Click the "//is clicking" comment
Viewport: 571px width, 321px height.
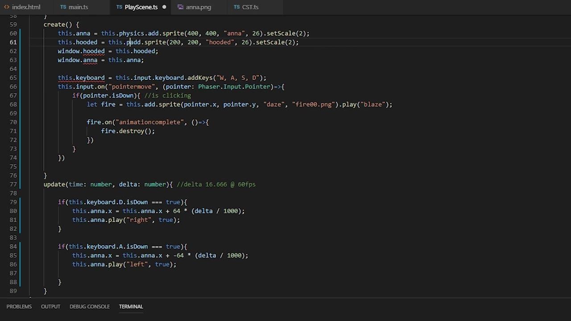coord(168,96)
